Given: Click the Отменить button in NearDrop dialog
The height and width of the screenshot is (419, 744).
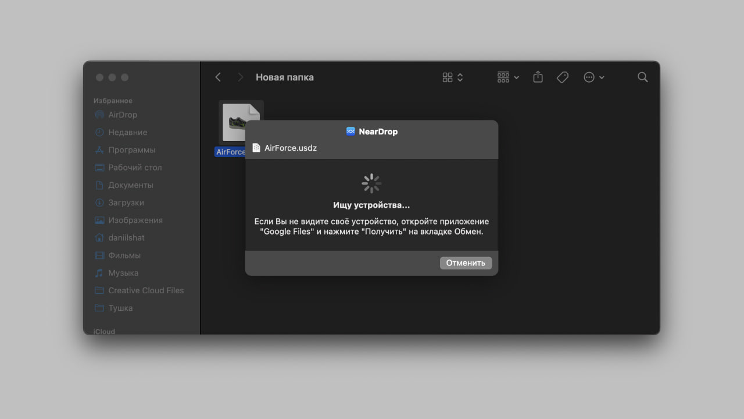Looking at the screenshot, I should 466,263.
